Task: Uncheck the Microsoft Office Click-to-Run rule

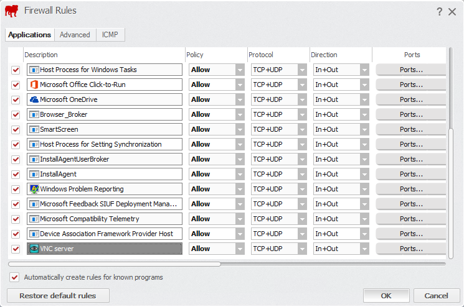Action: click(16, 85)
